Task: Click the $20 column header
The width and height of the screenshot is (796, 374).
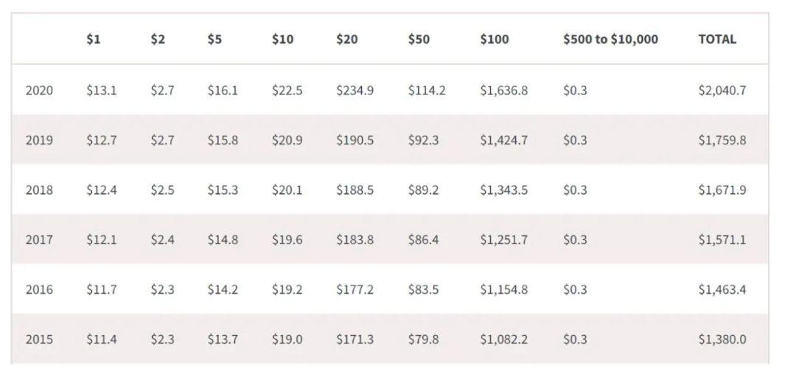Action: 346,40
